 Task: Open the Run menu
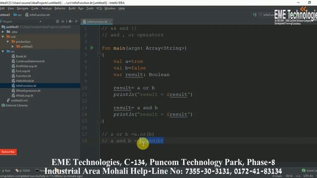(81, 8)
